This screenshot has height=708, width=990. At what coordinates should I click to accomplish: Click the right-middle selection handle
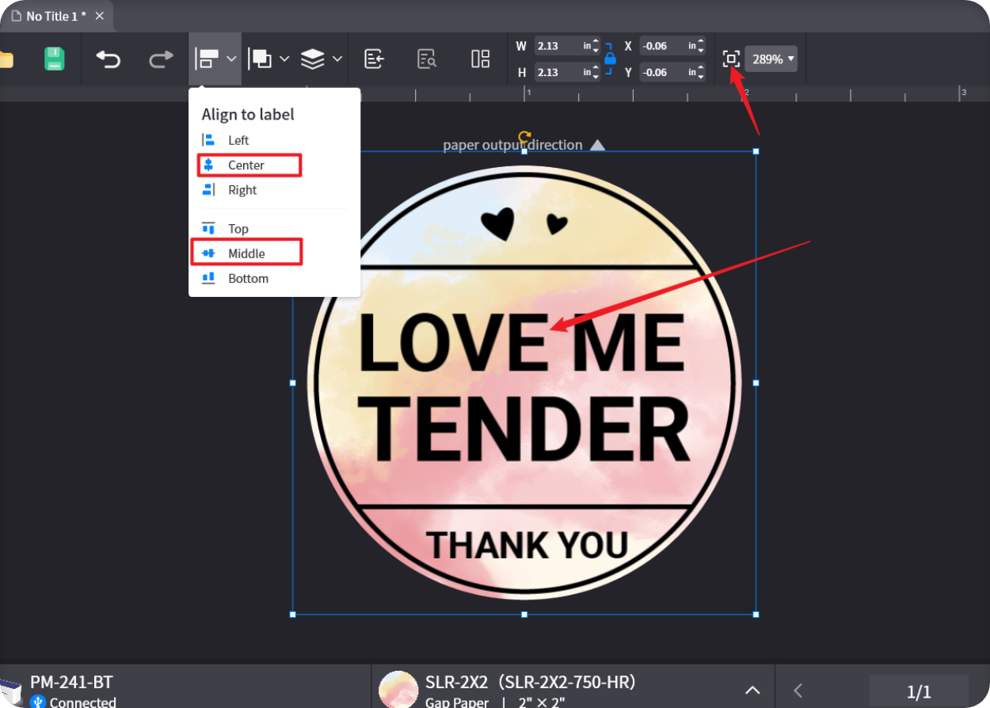click(x=756, y=383)
